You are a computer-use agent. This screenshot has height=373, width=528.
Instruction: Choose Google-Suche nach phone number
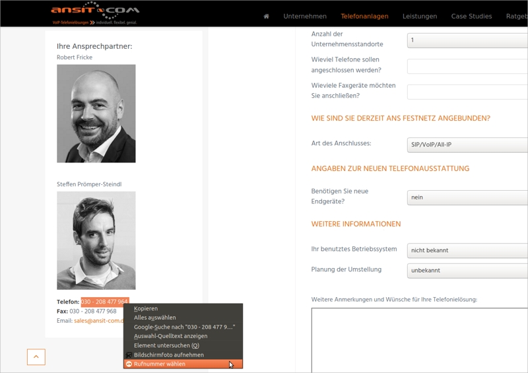click(184, 327)
